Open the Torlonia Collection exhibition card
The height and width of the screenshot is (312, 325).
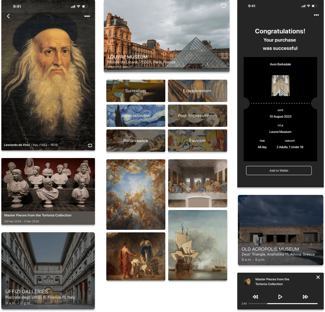click(48, 191)
